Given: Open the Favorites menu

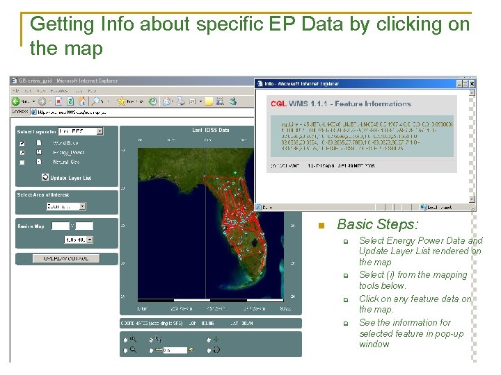Looking at the screenshot, I should (59, 91).
